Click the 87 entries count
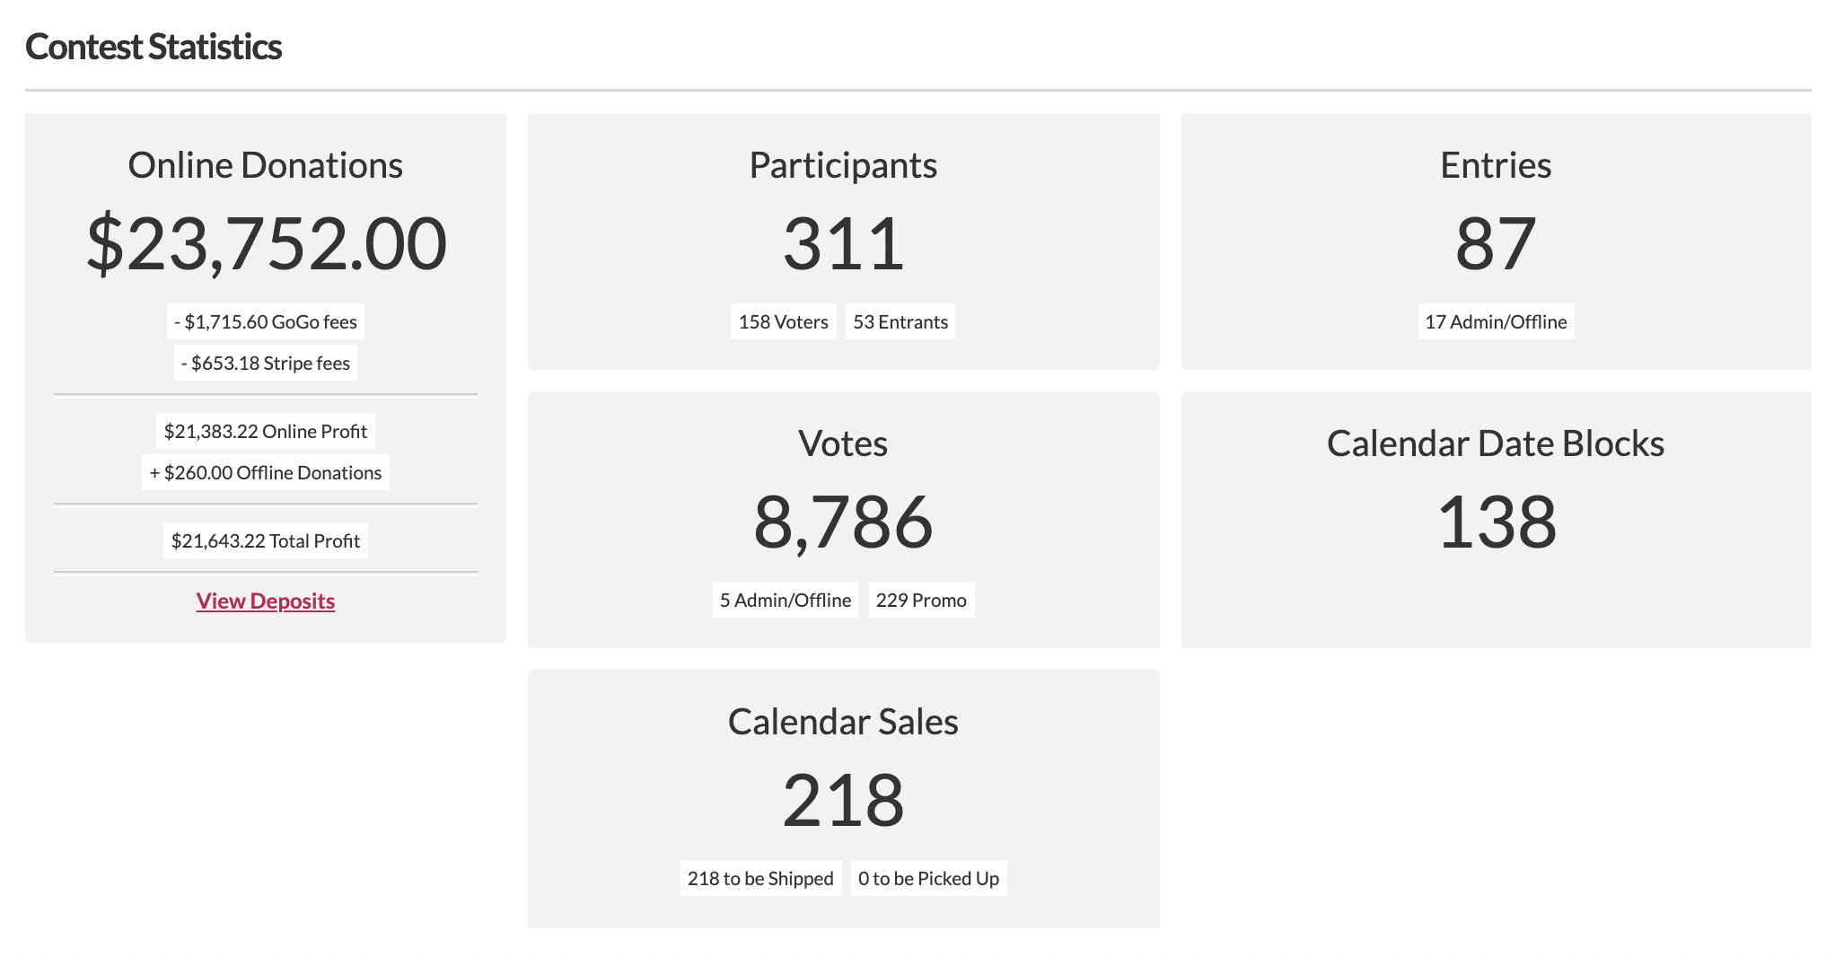 click(1496, 243)
